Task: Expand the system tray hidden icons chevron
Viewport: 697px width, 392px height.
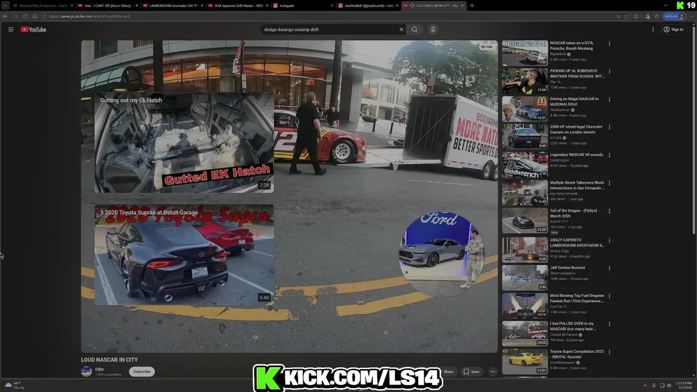Action: pos(645,385)
